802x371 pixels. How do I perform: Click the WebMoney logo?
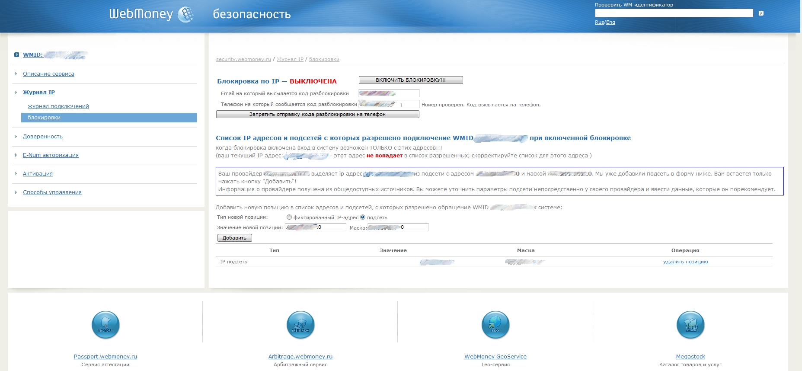151,14
